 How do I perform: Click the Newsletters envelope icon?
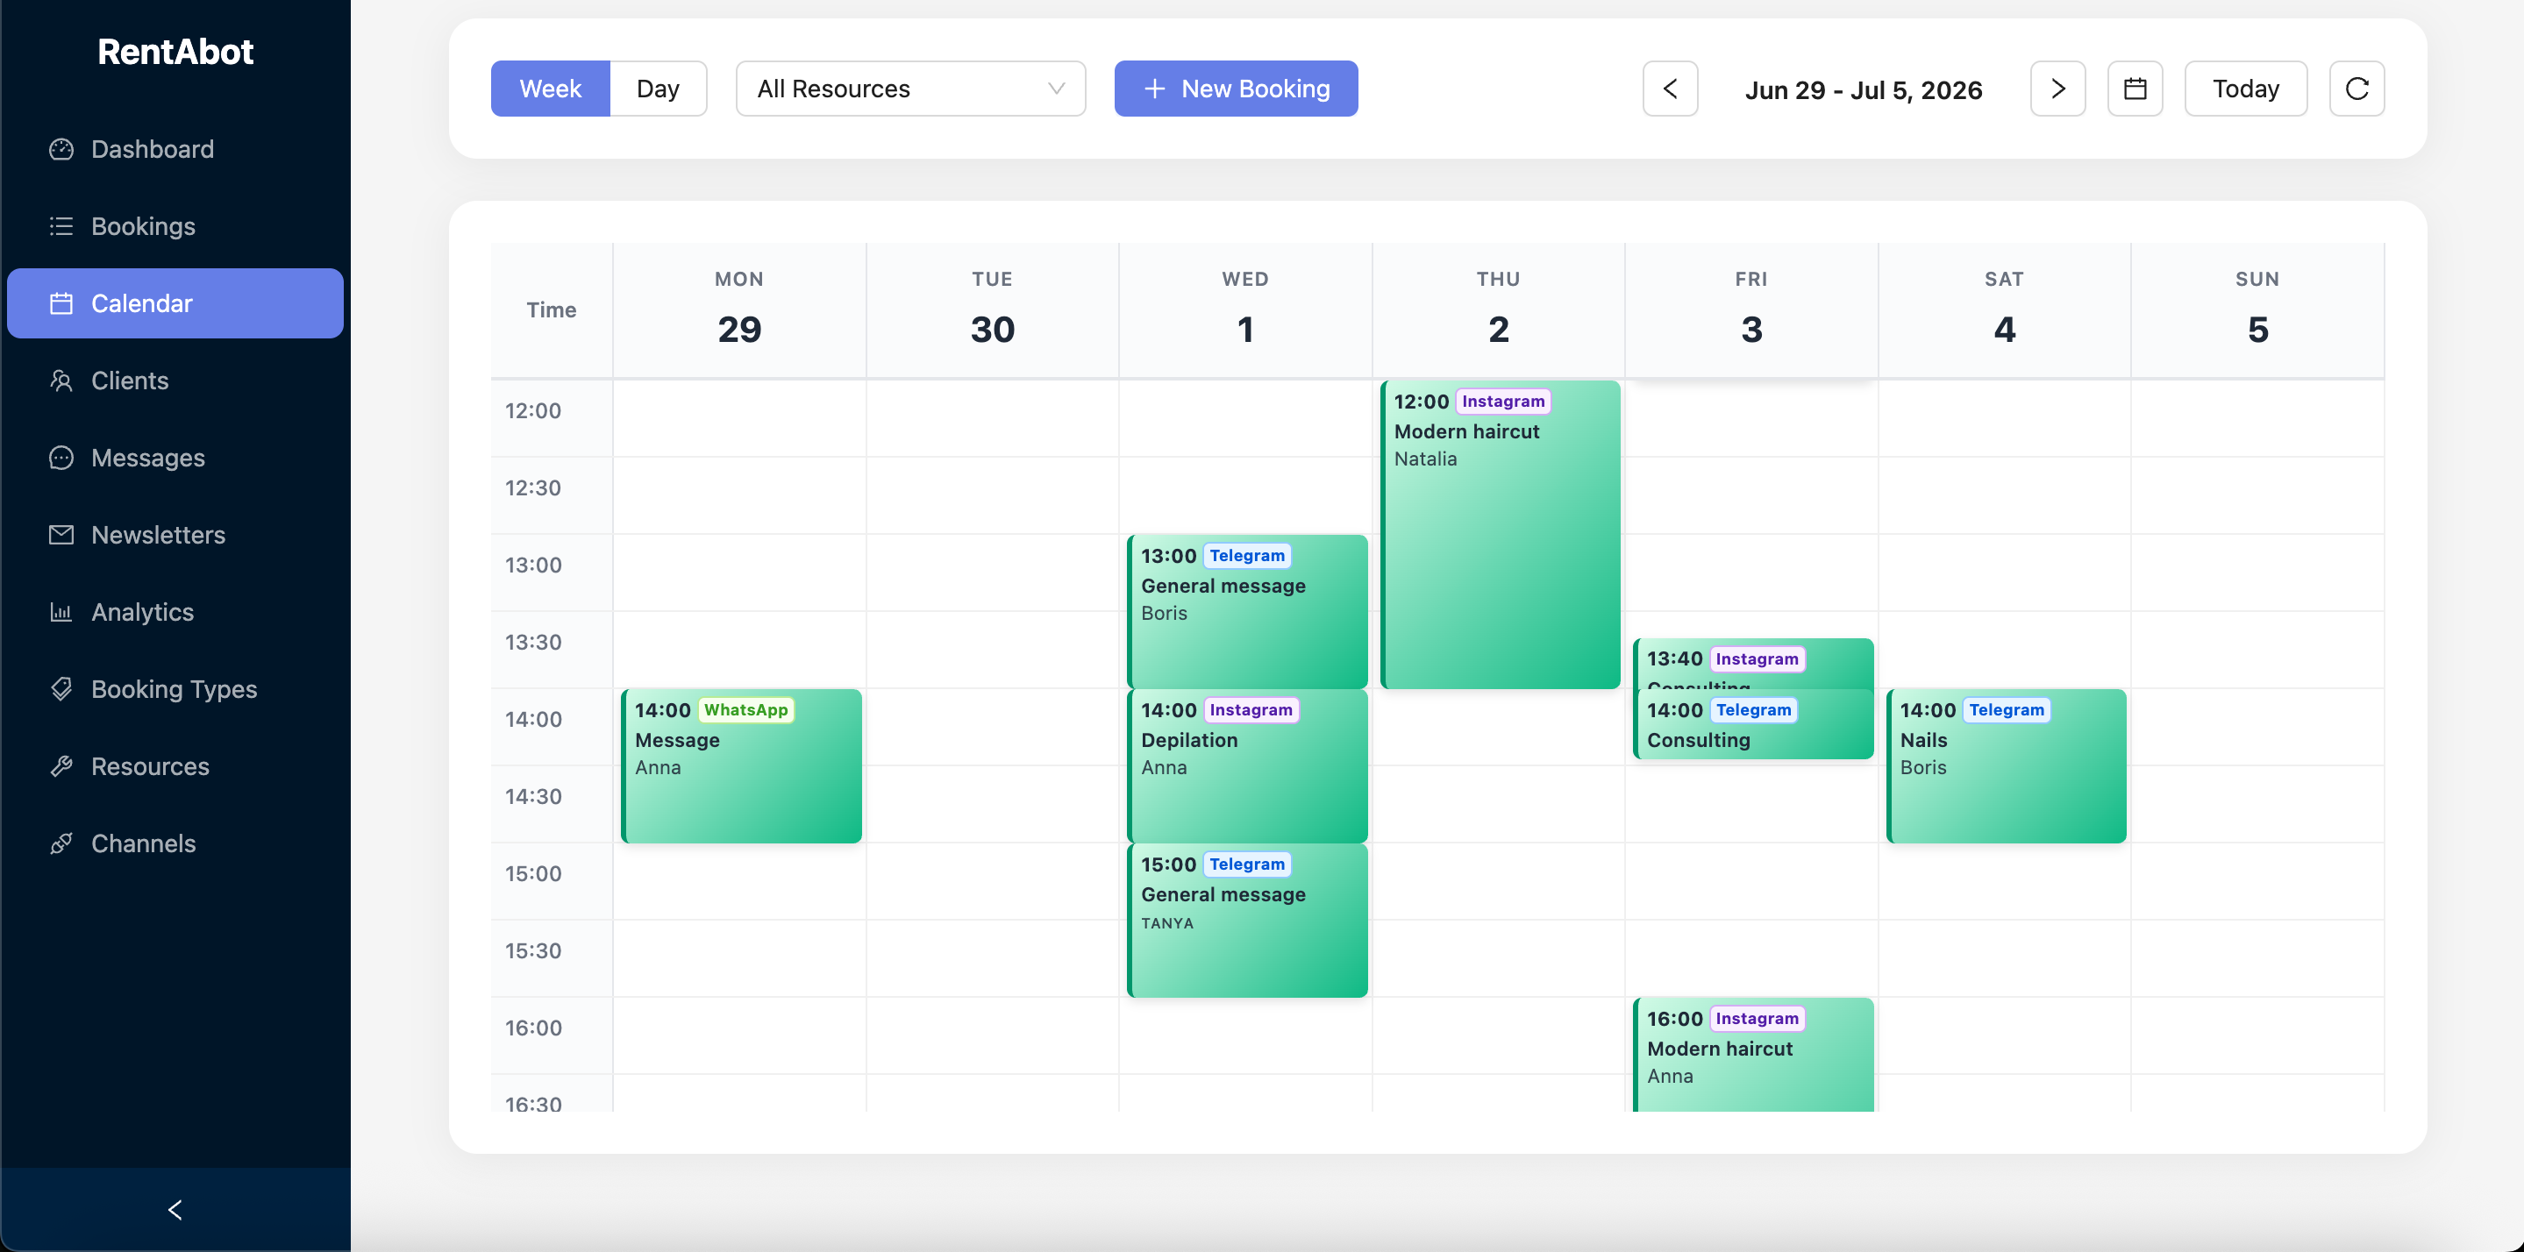(61, 535)
